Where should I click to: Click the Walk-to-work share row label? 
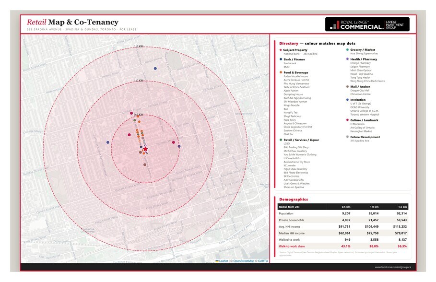(292, 246)
